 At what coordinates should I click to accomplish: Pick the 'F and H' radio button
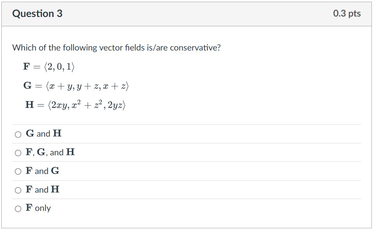(x=18, y=190)
